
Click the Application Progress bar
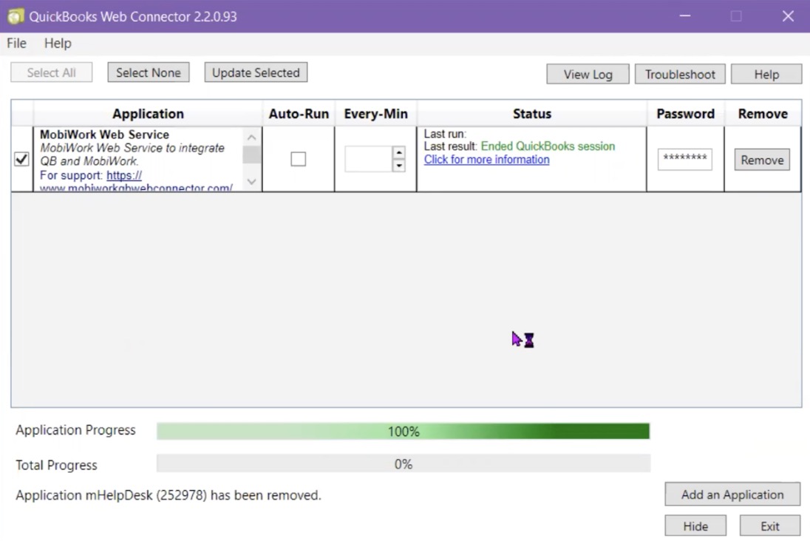click(x=403, y=431)
